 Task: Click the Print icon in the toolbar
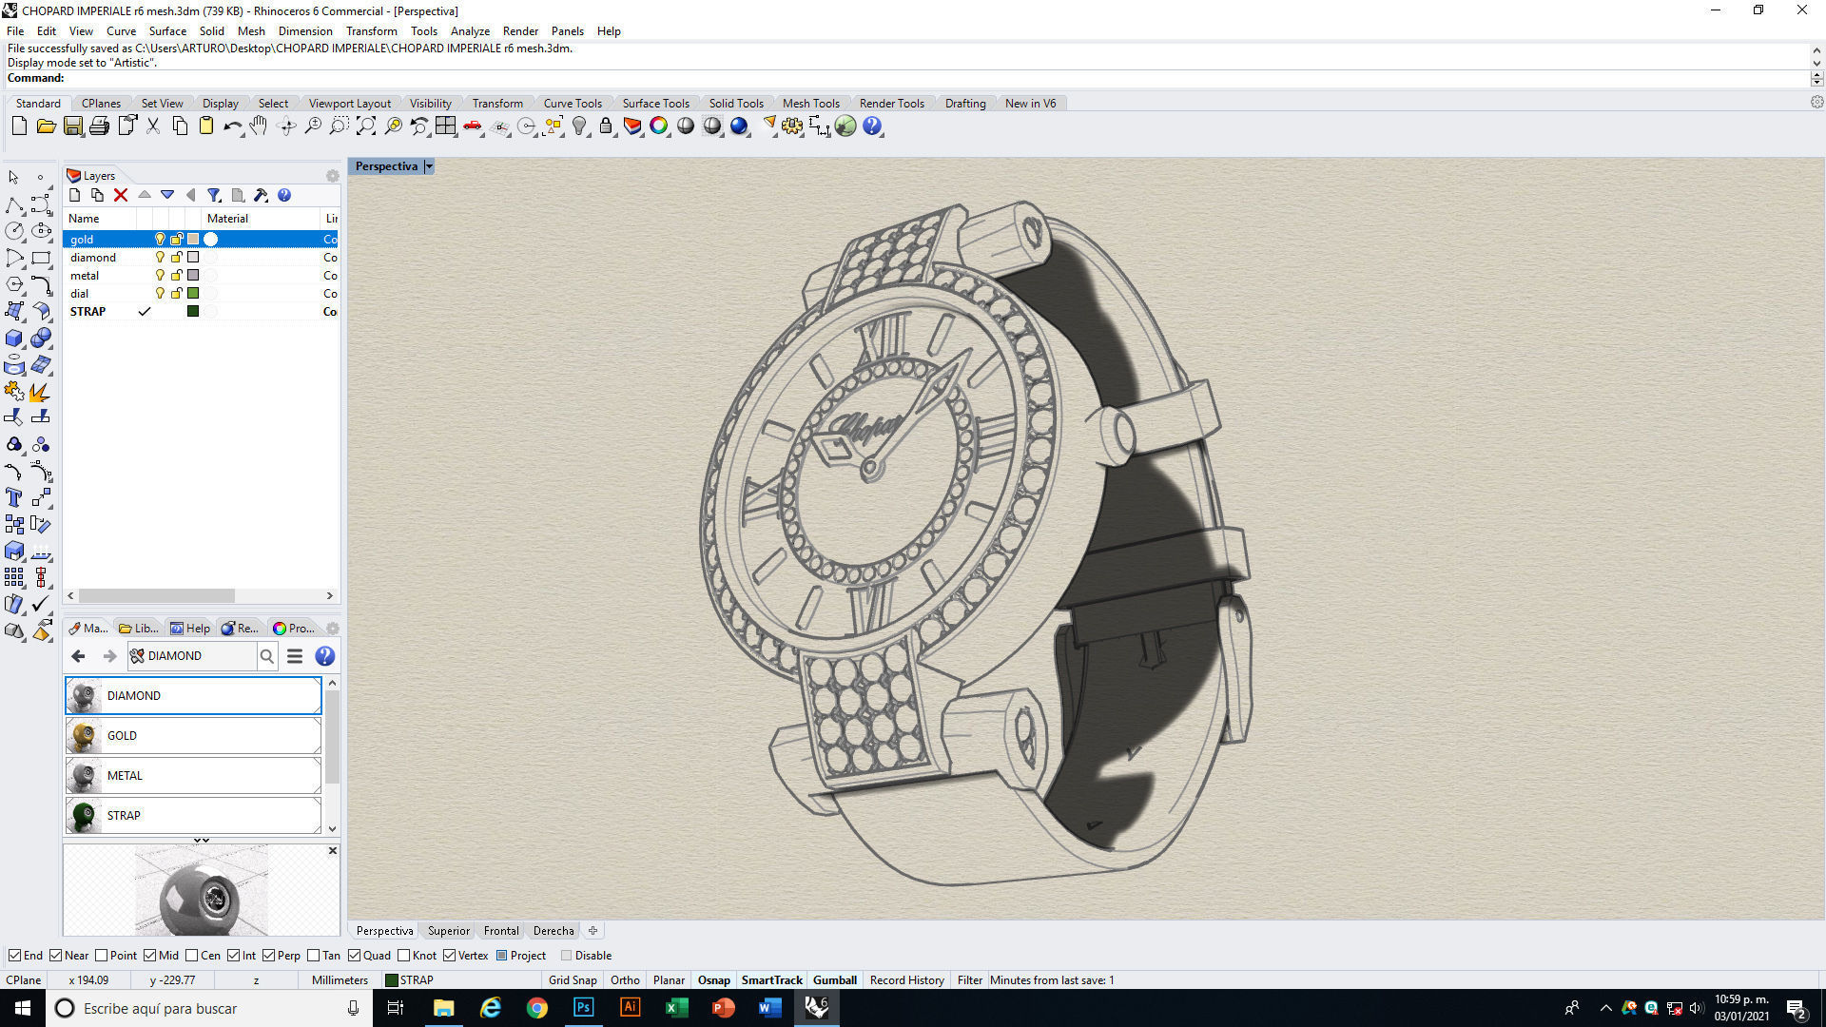(x=99, y=126)
